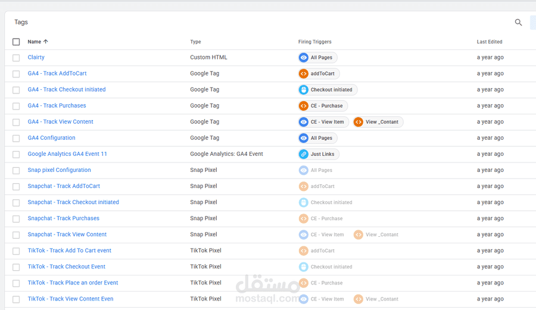Open Snapchat - Track Checkout initiated tag
Image resolution: width=536 pixels, height=310 pixels.
tap(73, 202)
